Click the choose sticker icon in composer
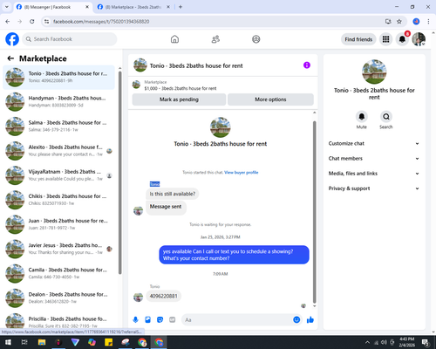 (160, 320)
